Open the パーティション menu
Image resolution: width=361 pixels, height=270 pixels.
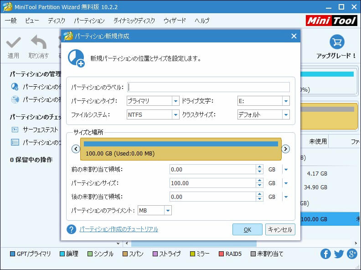pos(89,21)
